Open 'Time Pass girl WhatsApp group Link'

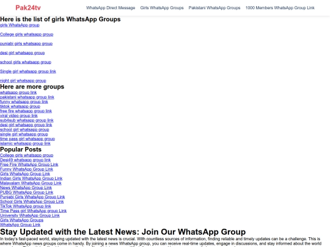[33, 210]
